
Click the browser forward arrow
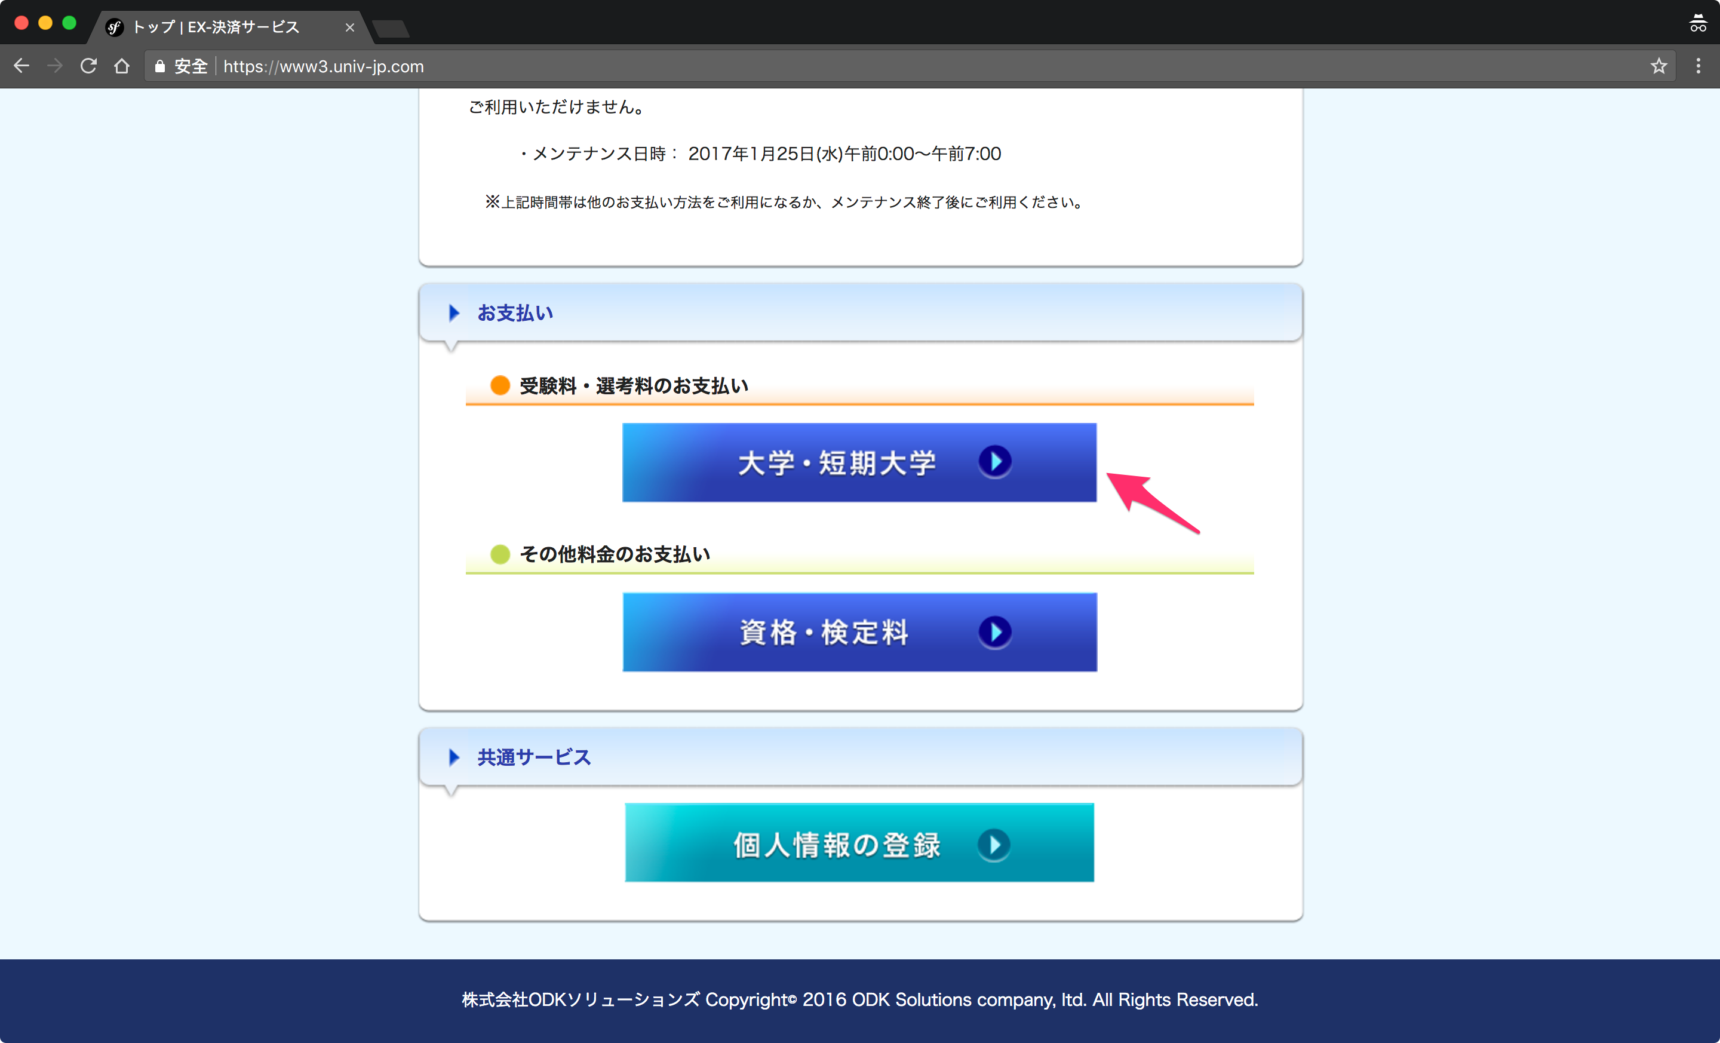pyautogui.click(x=55, y=66)
